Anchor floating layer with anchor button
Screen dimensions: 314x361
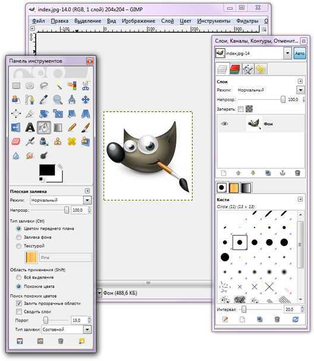click(282, 173)
